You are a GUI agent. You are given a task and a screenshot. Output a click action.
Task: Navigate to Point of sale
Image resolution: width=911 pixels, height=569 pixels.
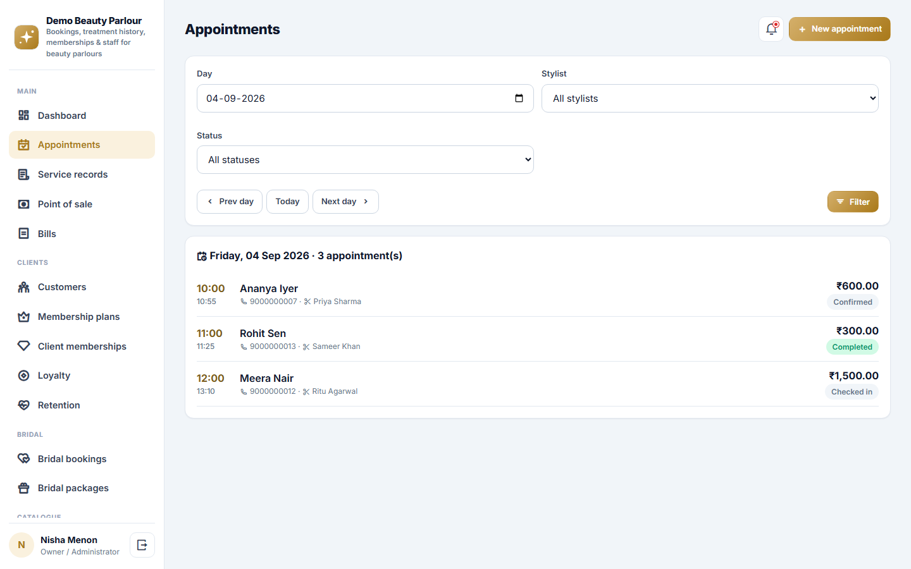point(82,204)
